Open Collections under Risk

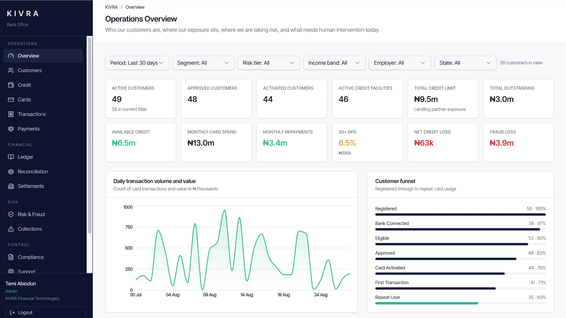pos(43,229)
